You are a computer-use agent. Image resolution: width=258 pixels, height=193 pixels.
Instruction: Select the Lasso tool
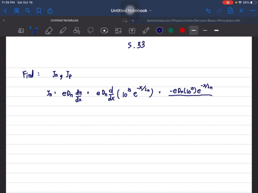[x=90, y=31]
